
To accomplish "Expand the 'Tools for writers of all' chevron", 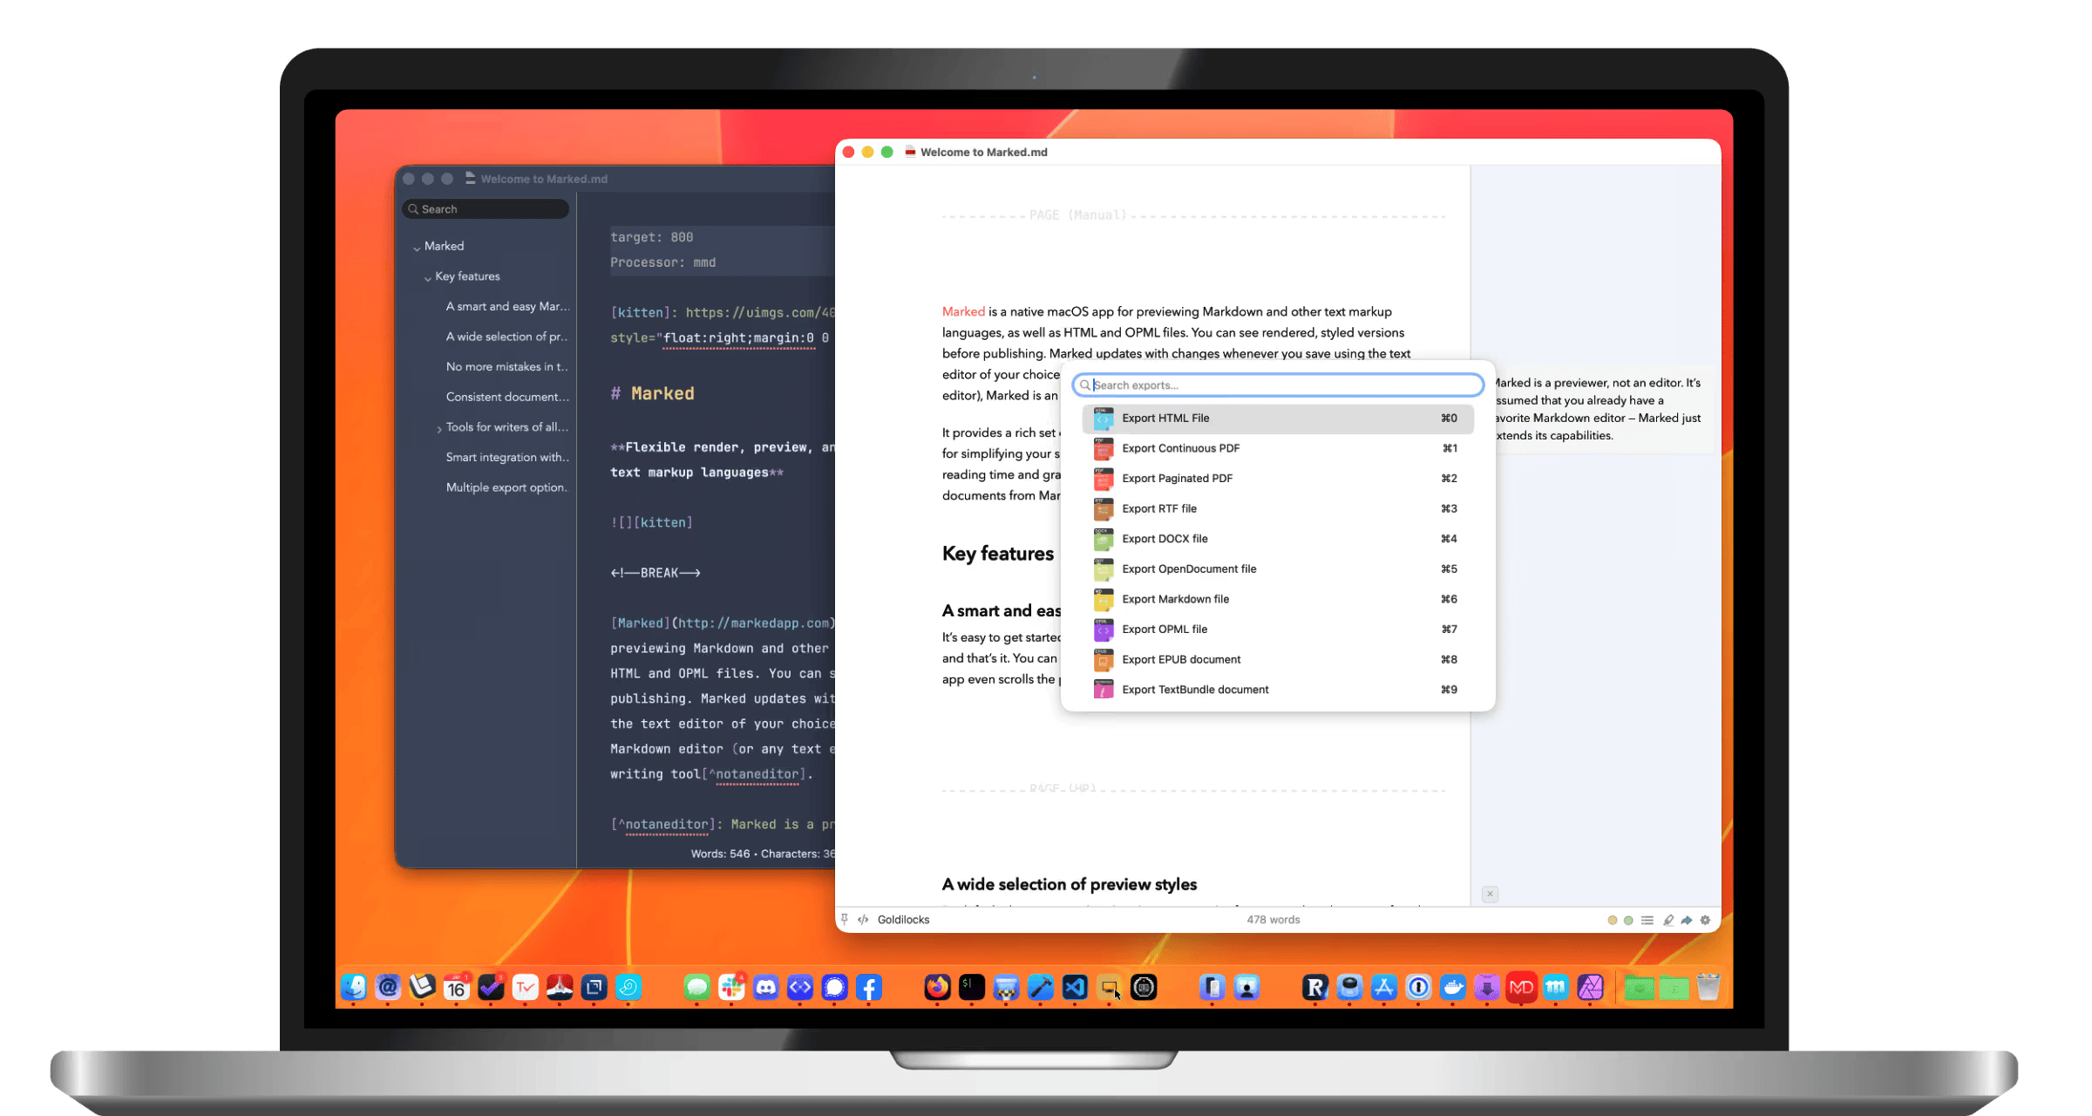I will (439, 429).
